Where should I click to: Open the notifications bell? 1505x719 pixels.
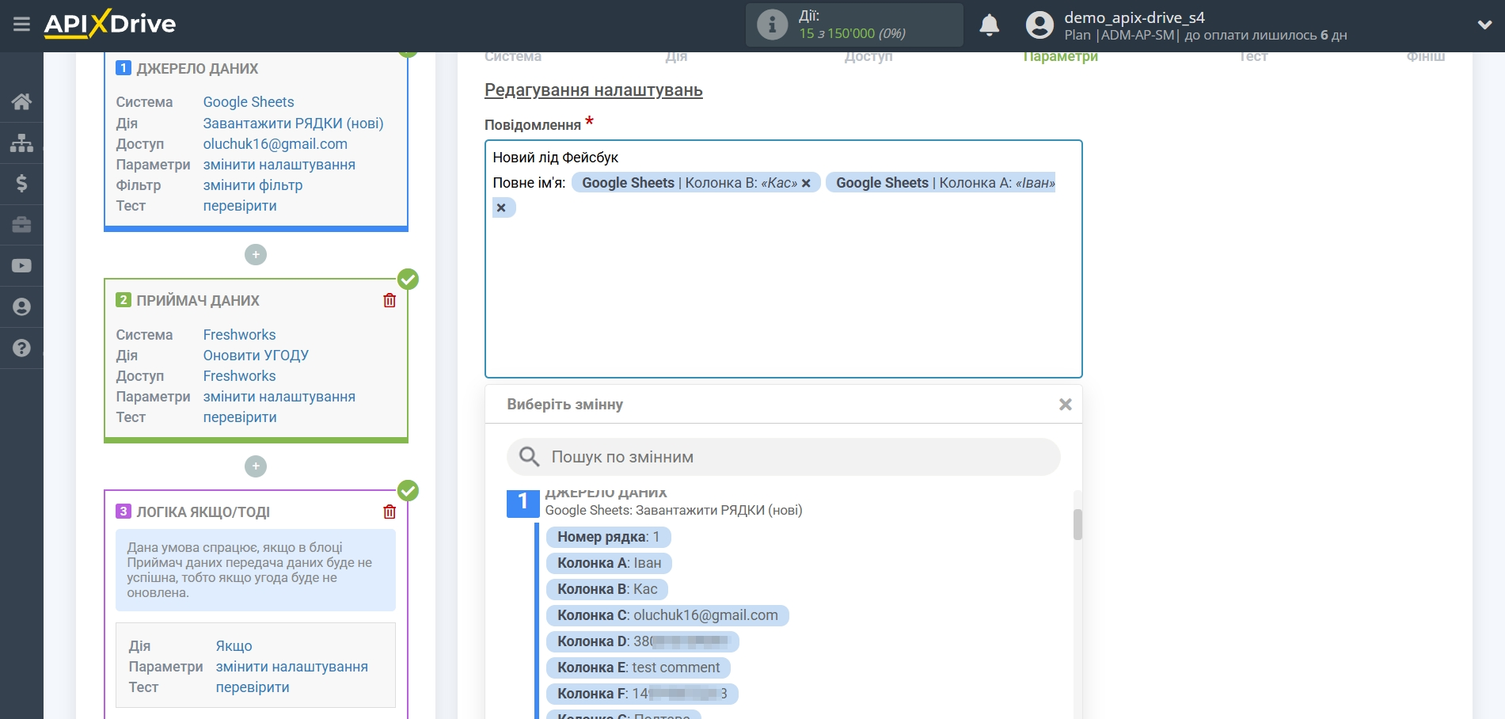(989, 25)
